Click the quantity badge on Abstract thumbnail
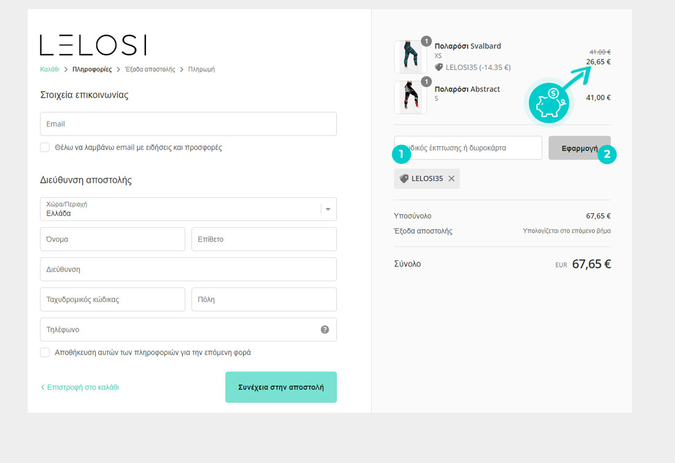The width and height of the screenshot is (675, 463). 426,82
